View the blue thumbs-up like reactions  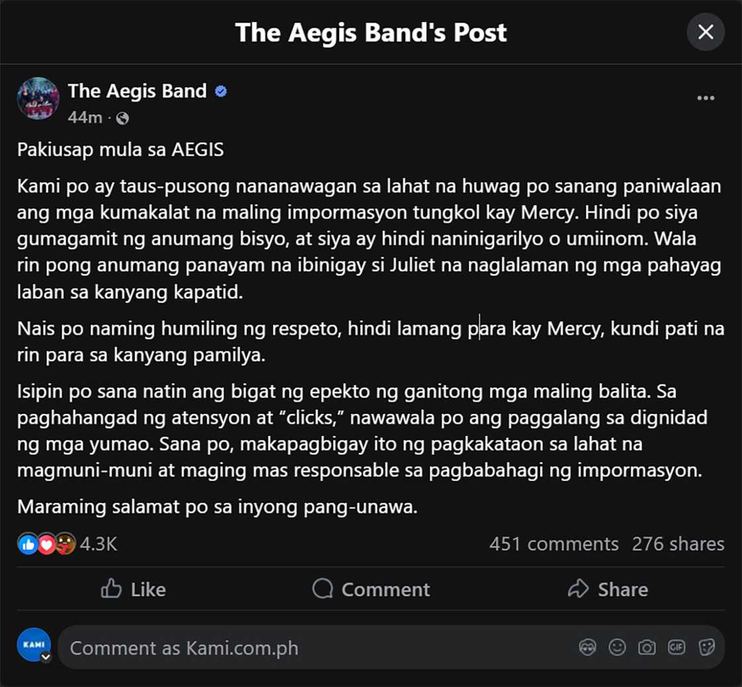click(27, 544)
